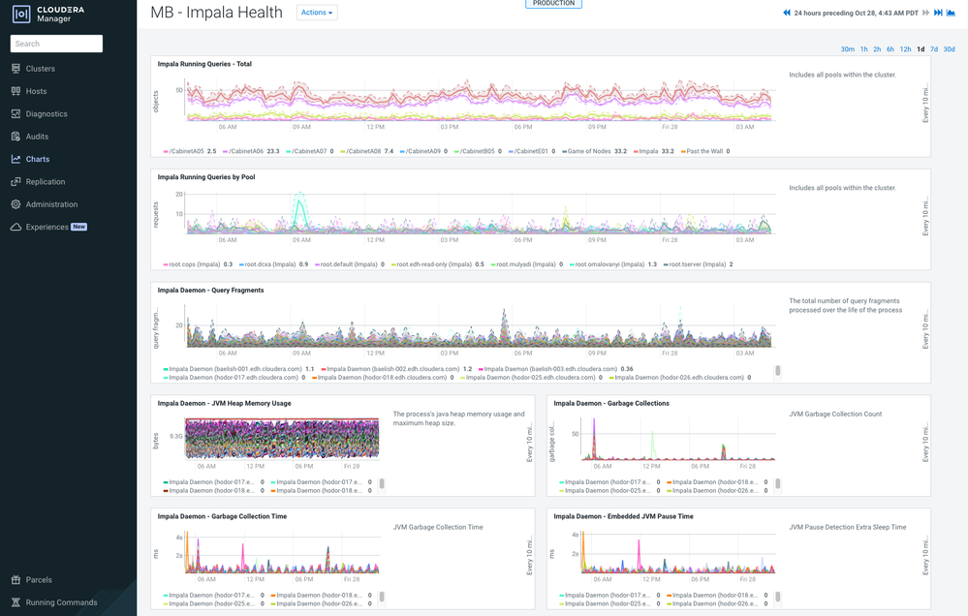Click the JVM Heap Memory Usage chart plot
Viewport: 968px width, 616px height.
pos(282,438)
